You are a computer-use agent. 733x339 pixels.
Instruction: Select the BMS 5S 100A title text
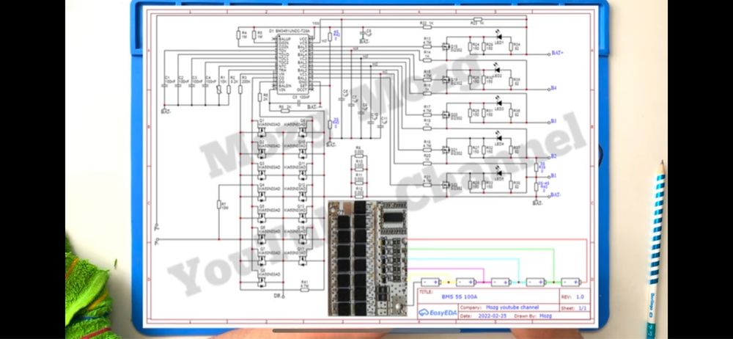[x=459, y=297]
